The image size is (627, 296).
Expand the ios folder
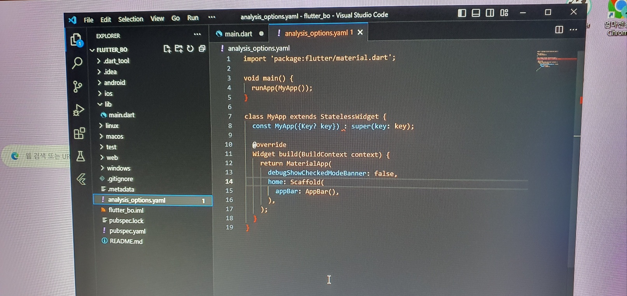(108, 93)
